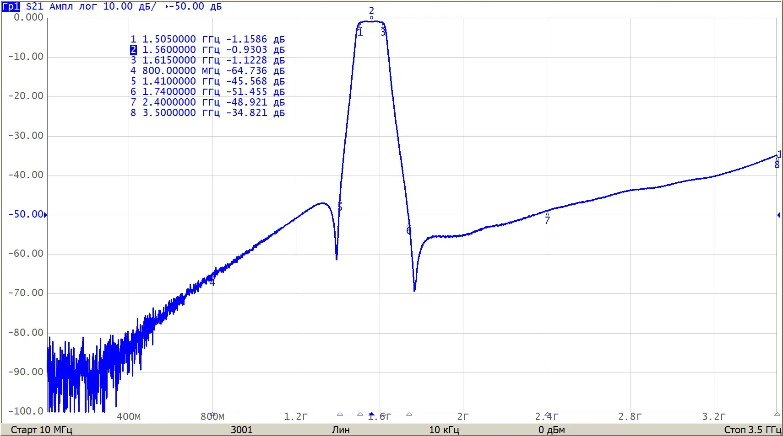Click the 10 кГц IF bandwidth field
The image size is (783, 436).
pyautogui.click(x=444, y=430)
